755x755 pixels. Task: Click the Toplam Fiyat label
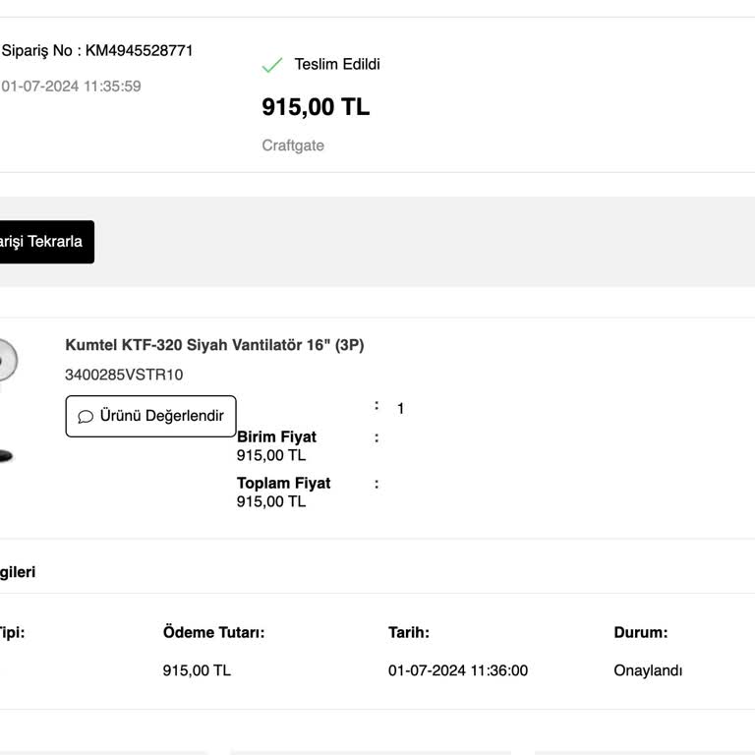tap(283, 483)
